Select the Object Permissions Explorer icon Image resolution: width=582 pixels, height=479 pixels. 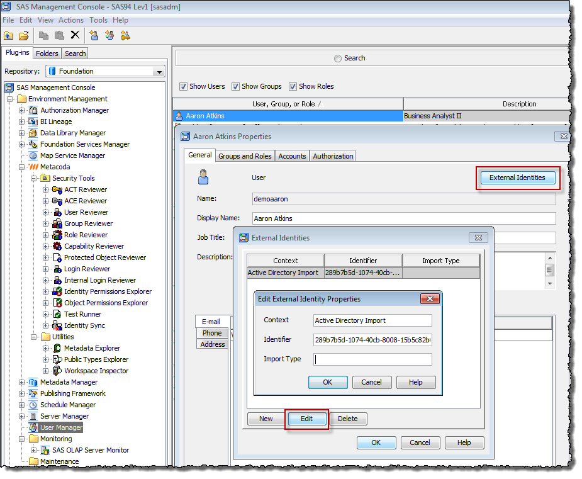click(x=57, y=303)
